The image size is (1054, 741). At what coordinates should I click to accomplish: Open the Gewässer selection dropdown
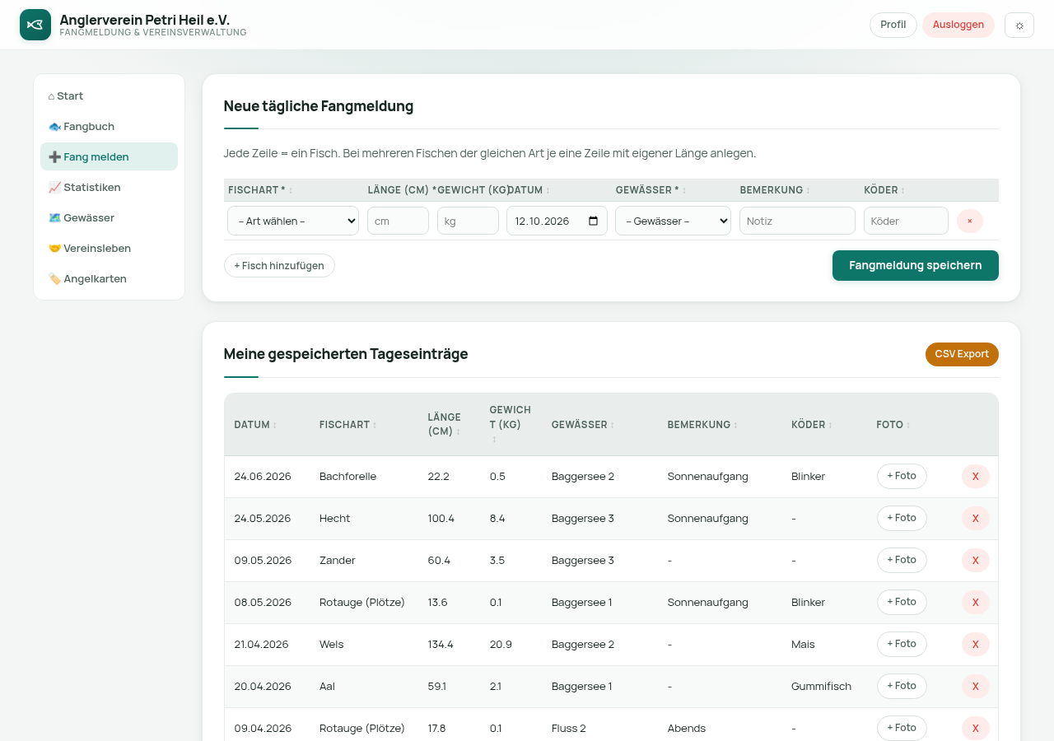coord(673,221)
